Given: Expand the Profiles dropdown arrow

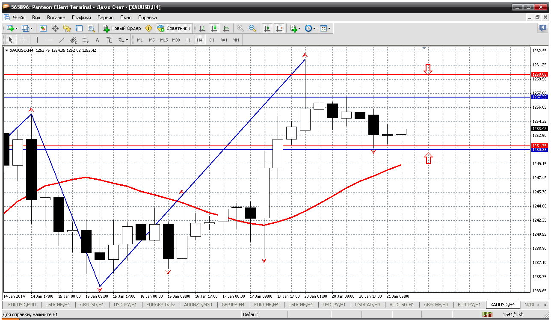Looking at the screenshot, I should [31, 28].
